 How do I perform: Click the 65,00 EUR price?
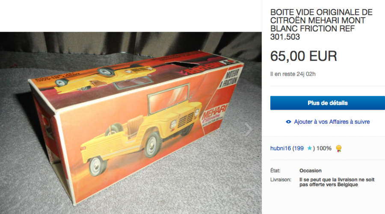pos(303,56)
